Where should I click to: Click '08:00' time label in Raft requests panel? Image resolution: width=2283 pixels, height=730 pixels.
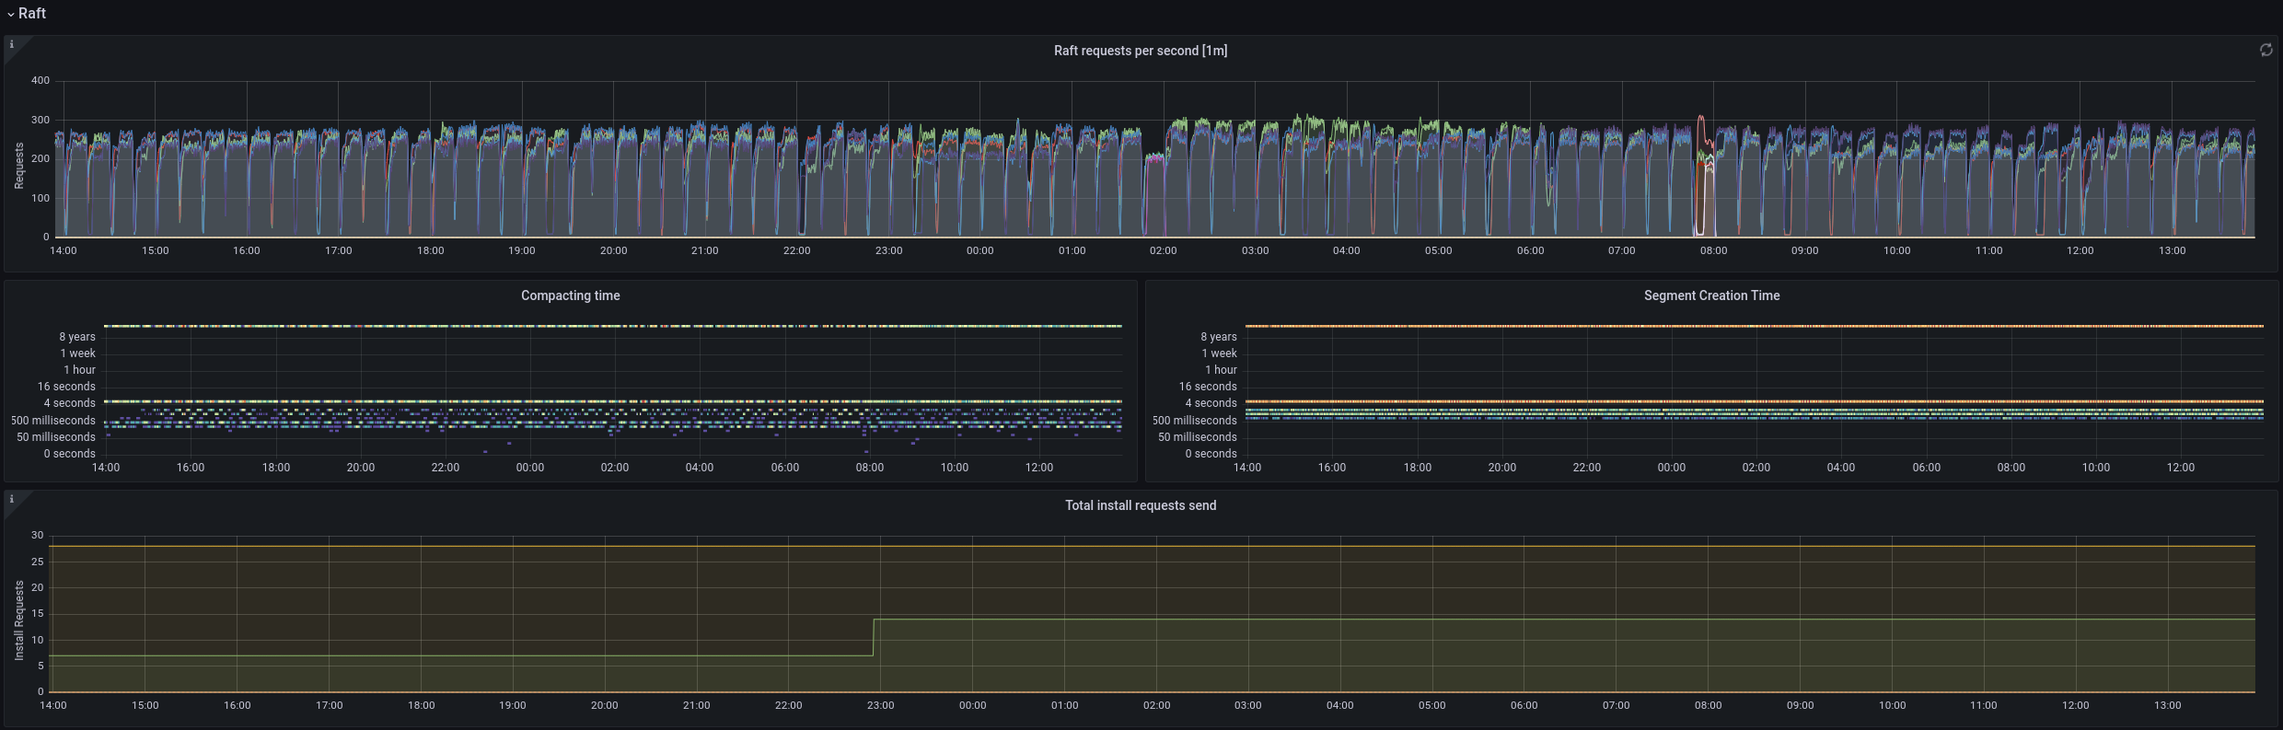click(x=1713, y=250)
